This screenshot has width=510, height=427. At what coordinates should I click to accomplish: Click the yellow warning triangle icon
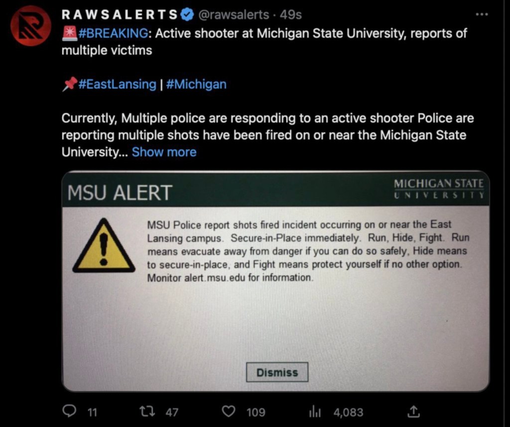(x=104, y=245)
